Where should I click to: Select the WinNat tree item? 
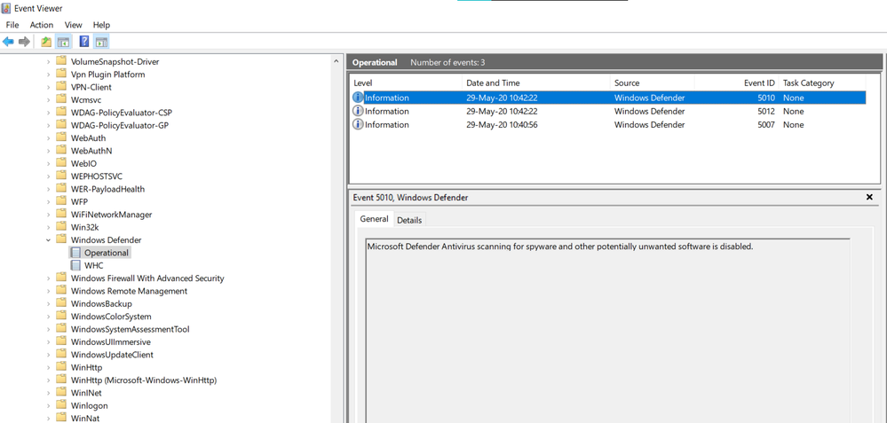pyautogui.click(x=85, y=419)
